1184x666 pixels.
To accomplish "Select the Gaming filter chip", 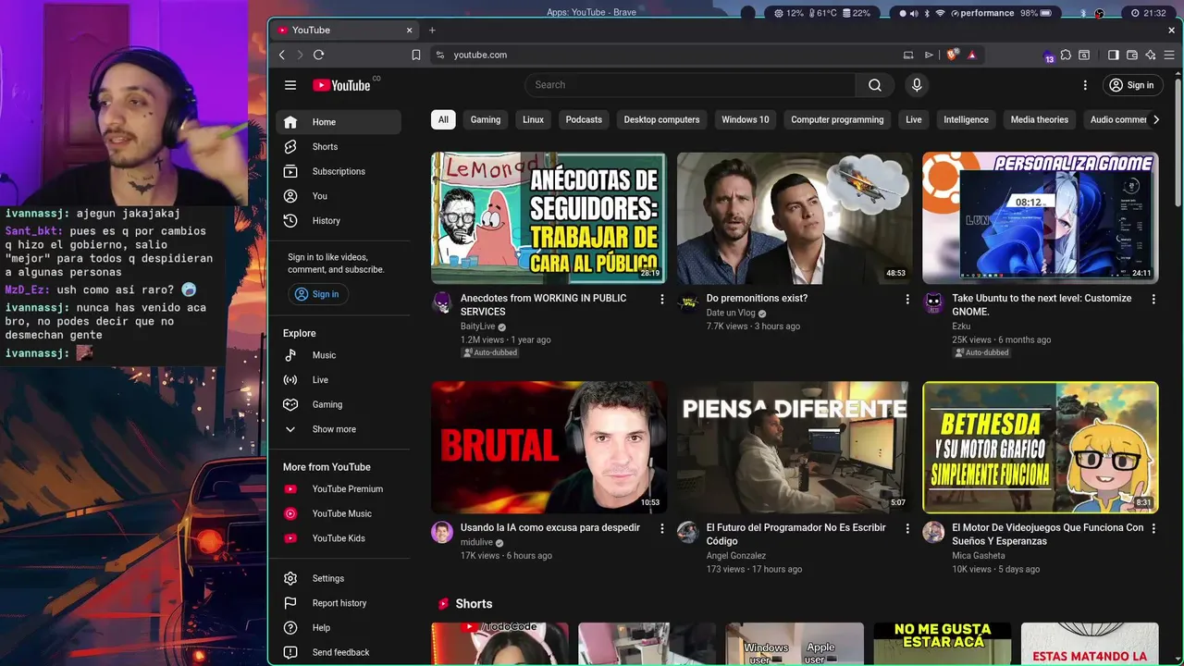I will [486, 119].
